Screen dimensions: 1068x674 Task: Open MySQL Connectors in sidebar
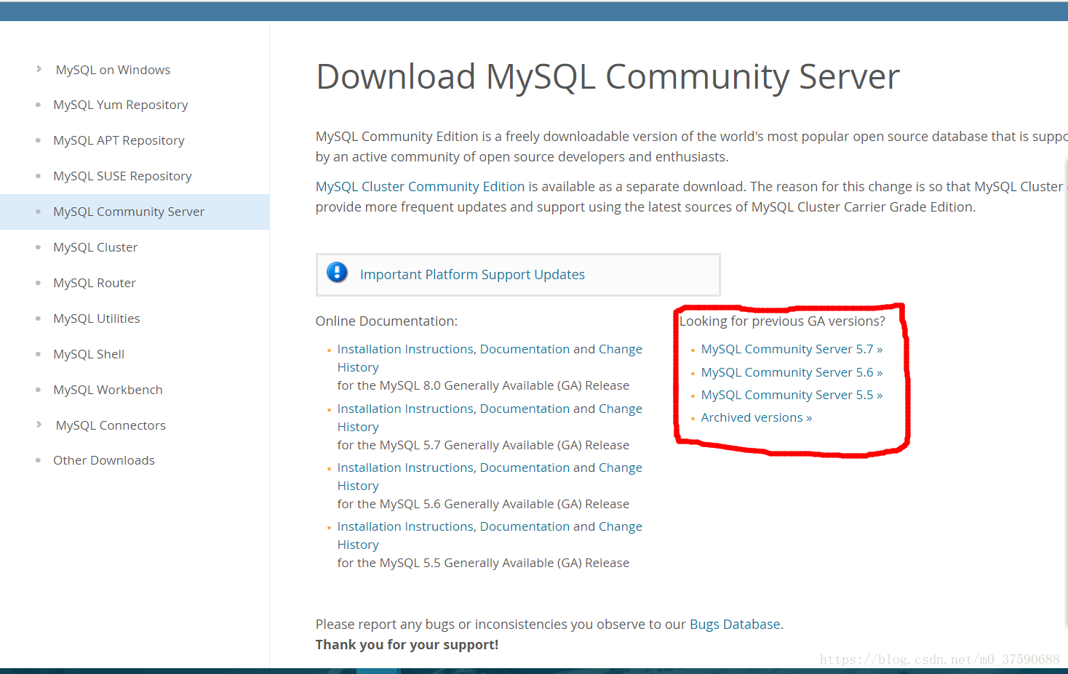(111, 425)
